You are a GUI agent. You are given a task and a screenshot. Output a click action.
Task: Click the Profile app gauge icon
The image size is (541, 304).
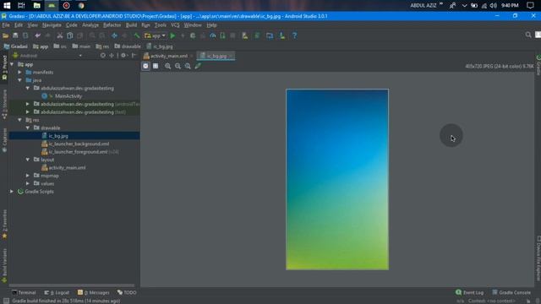click(212, 35)
